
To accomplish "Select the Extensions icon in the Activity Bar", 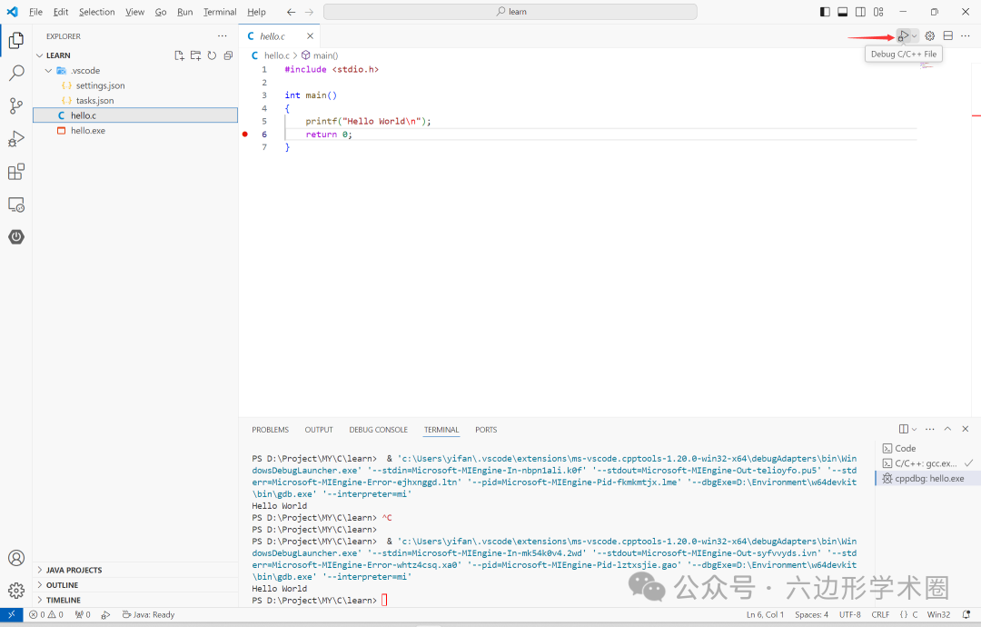I will [x=15, y=172].
